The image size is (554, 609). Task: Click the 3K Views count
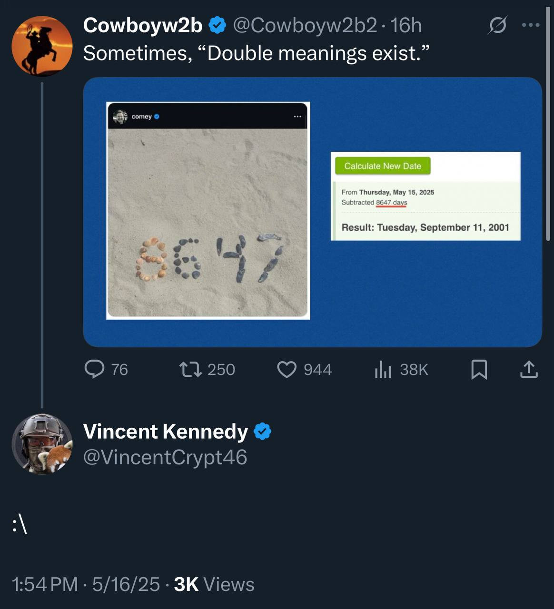point(214,584)
